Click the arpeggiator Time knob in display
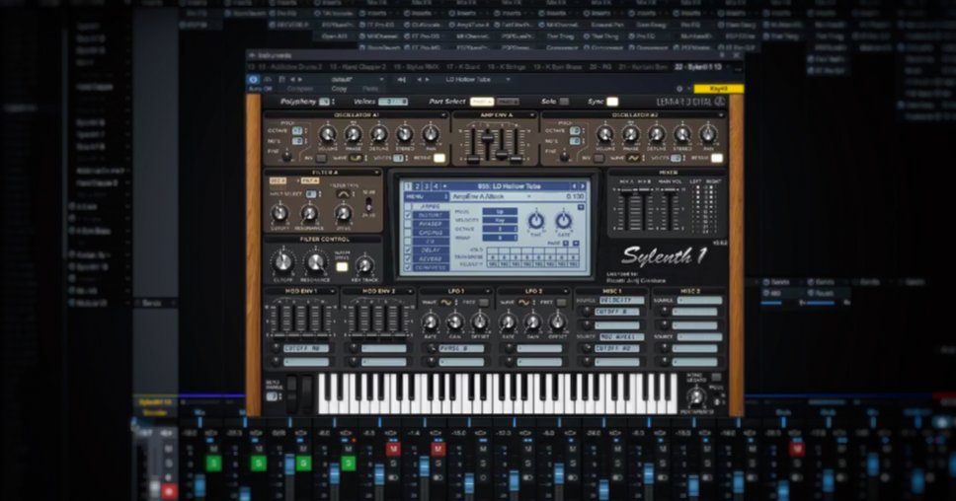956x501 pixels. [x=535, y=221]
